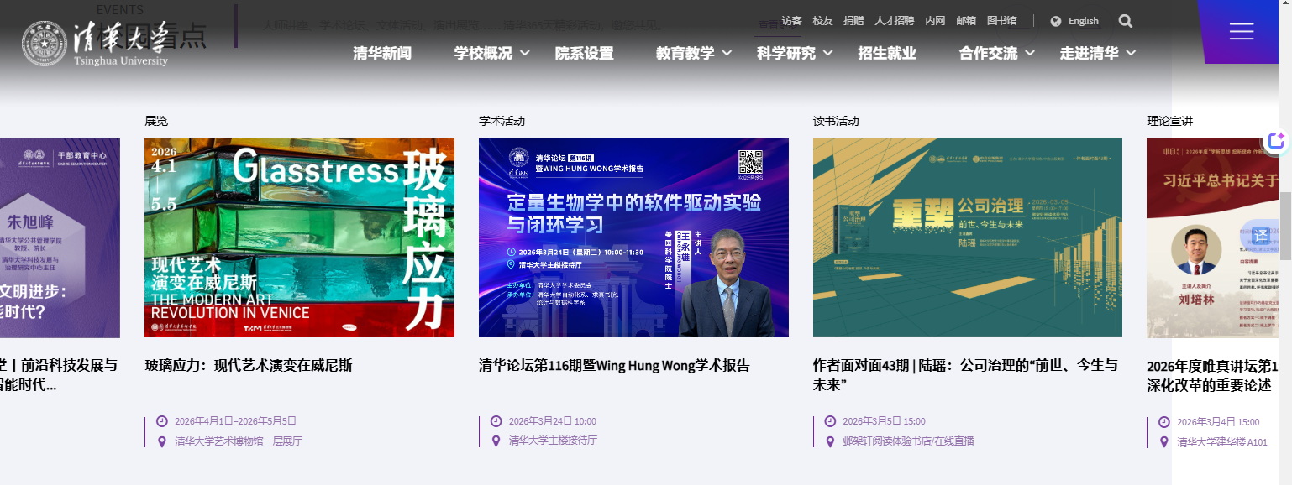The width and height of the screenshot is (1292, 485).
Task: Open the 院系设置 menu item
Action: (x=585, y=53)
